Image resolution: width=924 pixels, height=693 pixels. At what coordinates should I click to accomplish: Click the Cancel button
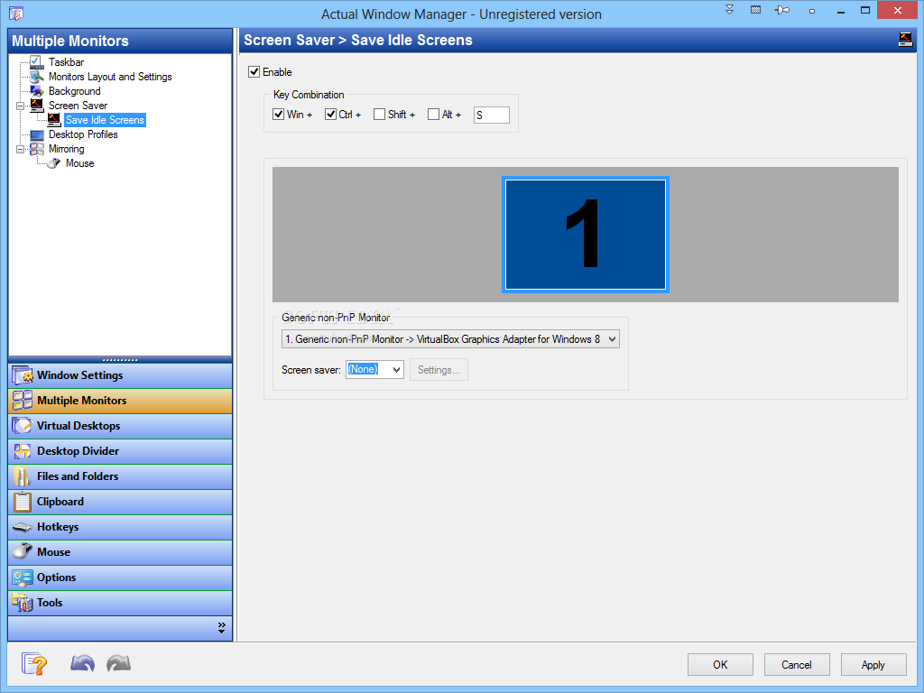pyautogui.click(x=797, y=665)
